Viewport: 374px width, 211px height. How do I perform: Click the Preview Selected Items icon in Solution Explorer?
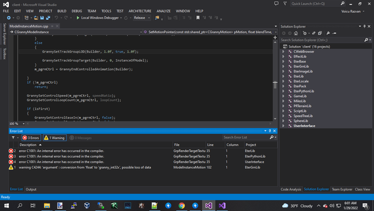334,33
